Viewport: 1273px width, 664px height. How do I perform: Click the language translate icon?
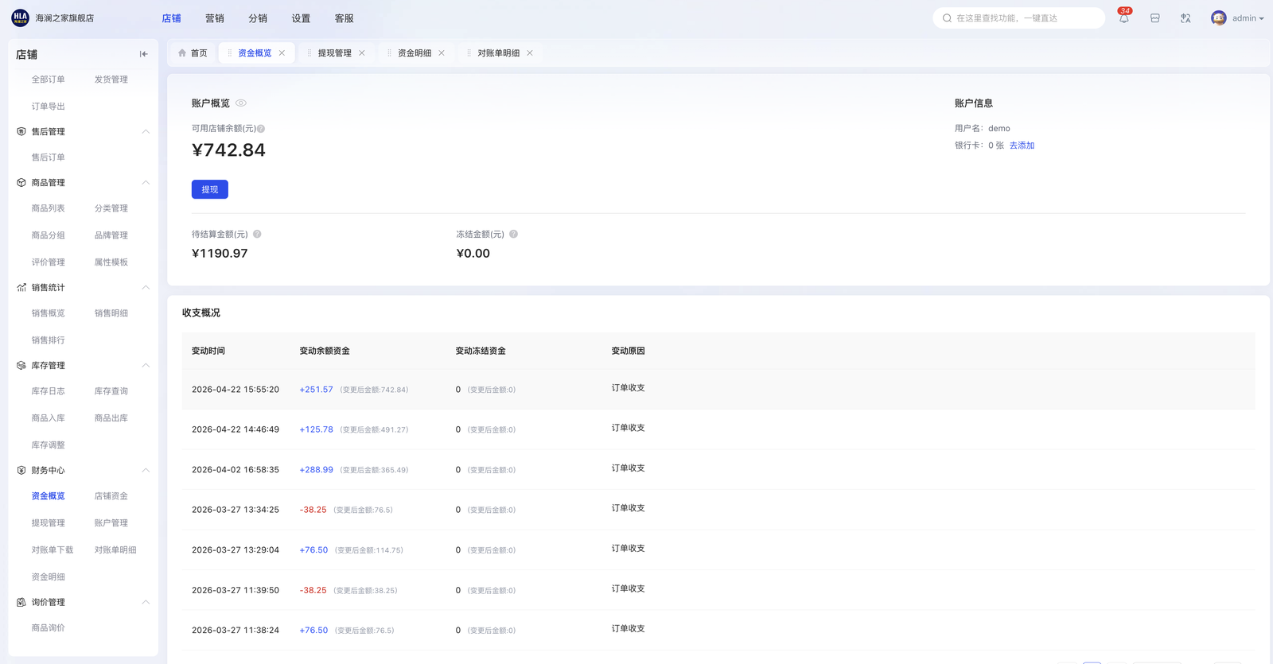[x=1185, y=18]
